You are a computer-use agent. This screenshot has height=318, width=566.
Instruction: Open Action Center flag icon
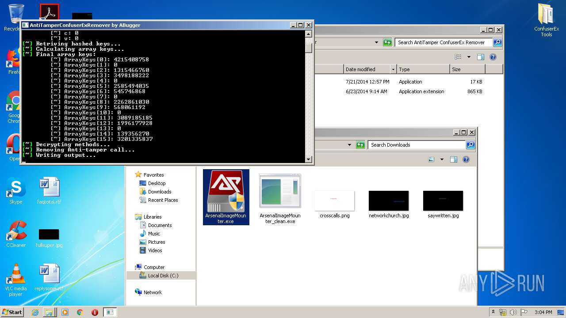click(x=524, y=312)
